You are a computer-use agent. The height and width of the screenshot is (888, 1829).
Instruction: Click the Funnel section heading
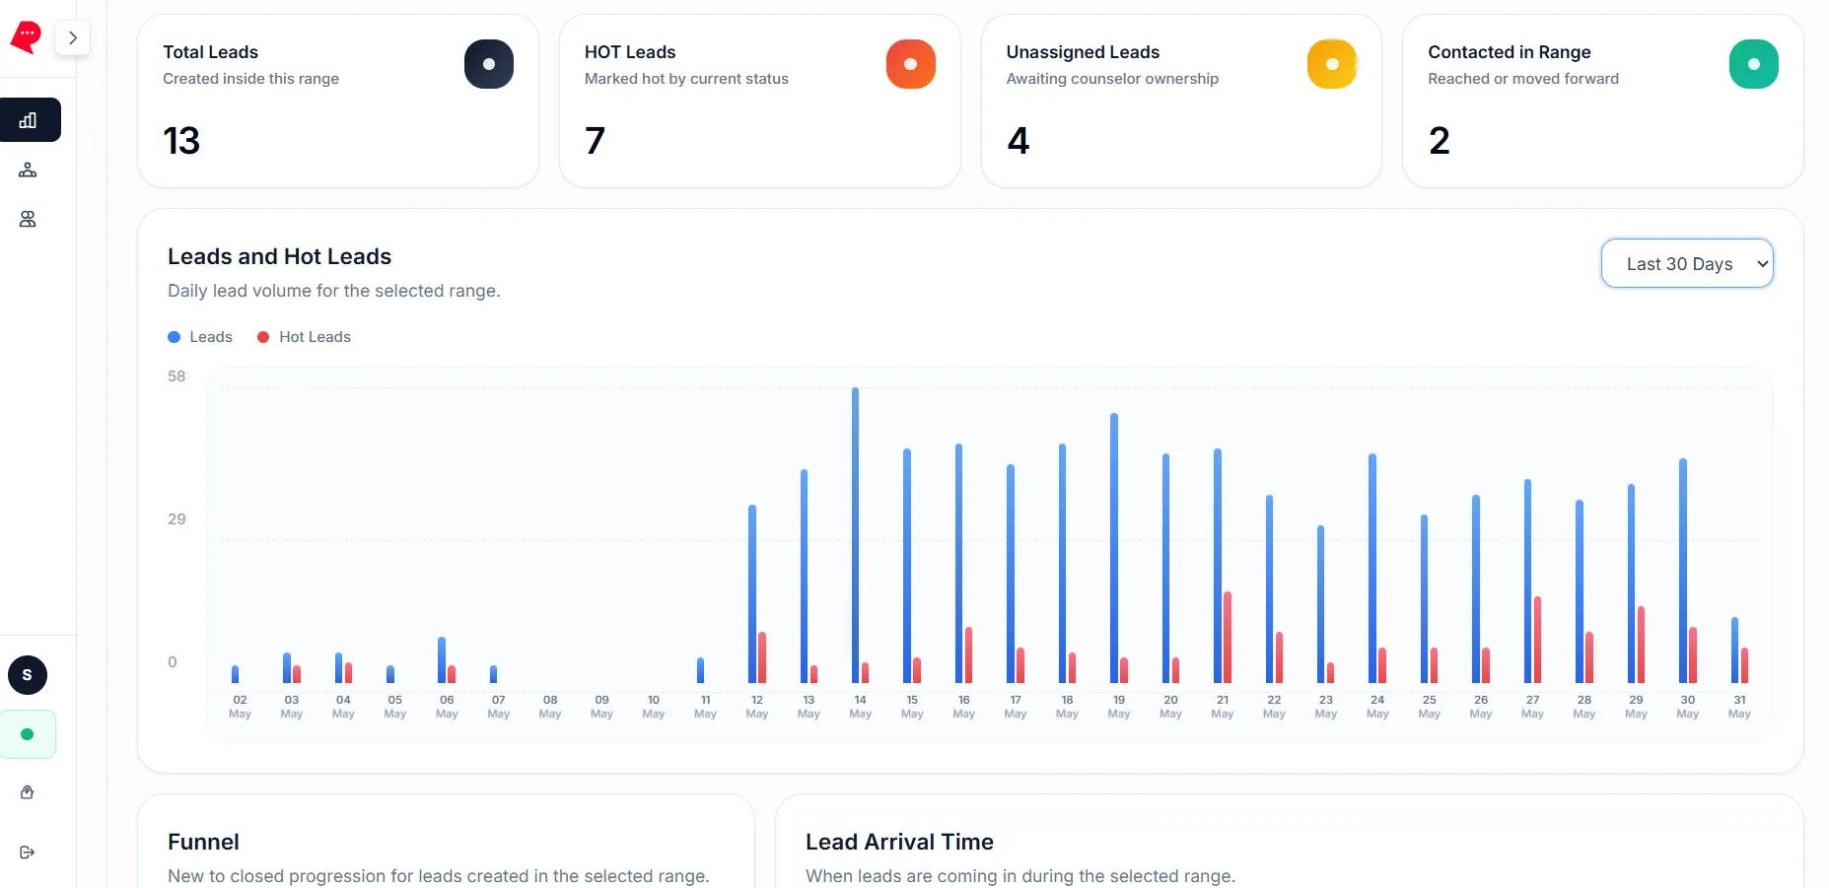coord(203,842)
